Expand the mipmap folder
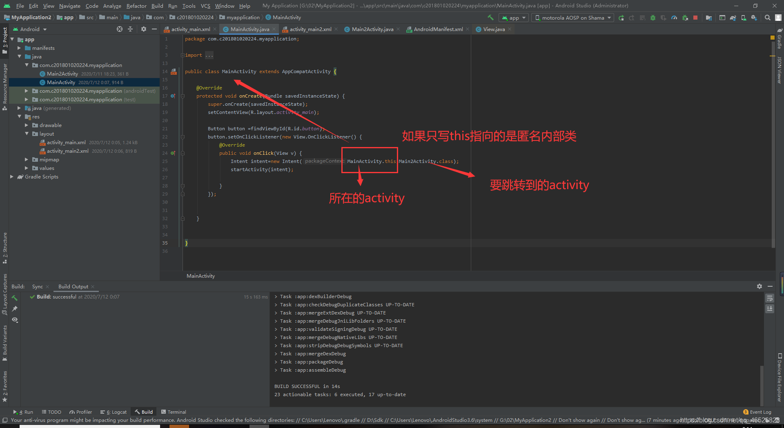The width and height of the screenshot is (784, 428). click(27, 160)
